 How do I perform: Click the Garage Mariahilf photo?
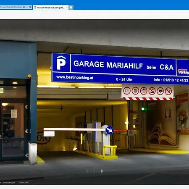point(94,102)
